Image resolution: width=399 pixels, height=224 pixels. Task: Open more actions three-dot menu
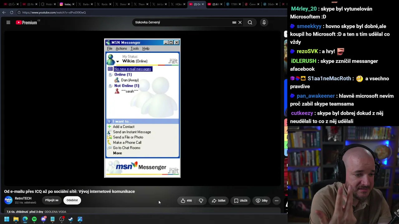276,201
